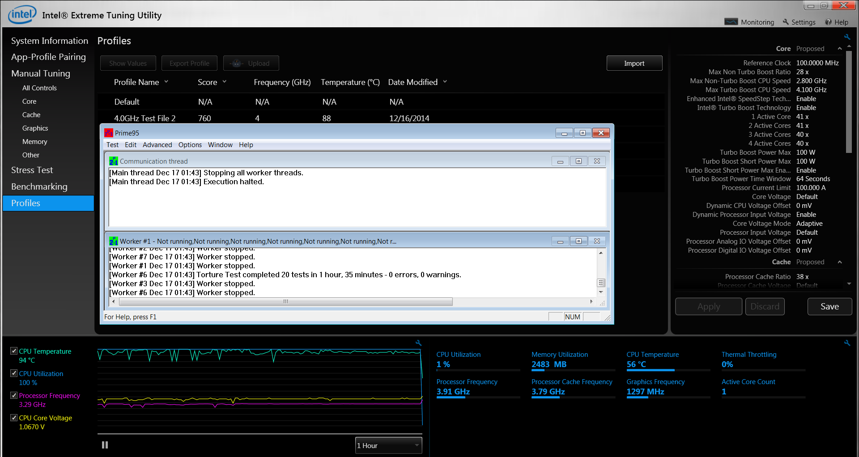Open the Window menu in Prime95
Viewport: 859px width, 457px height.
point(220,145)
